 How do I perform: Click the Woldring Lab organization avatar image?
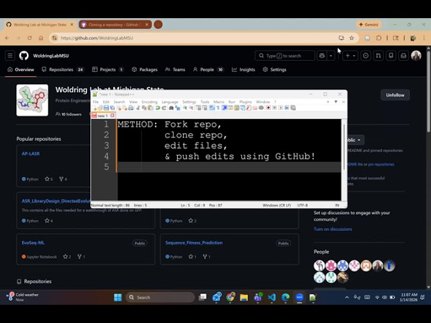point(32,100)
